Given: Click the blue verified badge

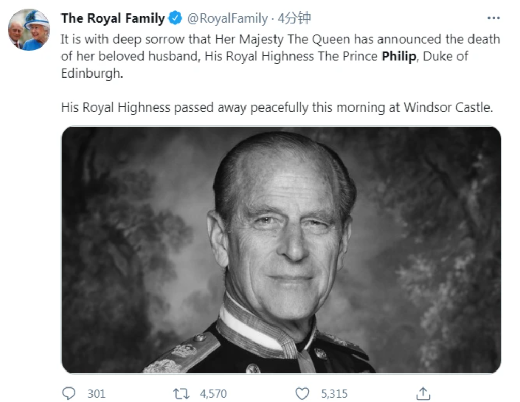Looking at the screenshot, I should pyautogui.click(x=176, y=19).
